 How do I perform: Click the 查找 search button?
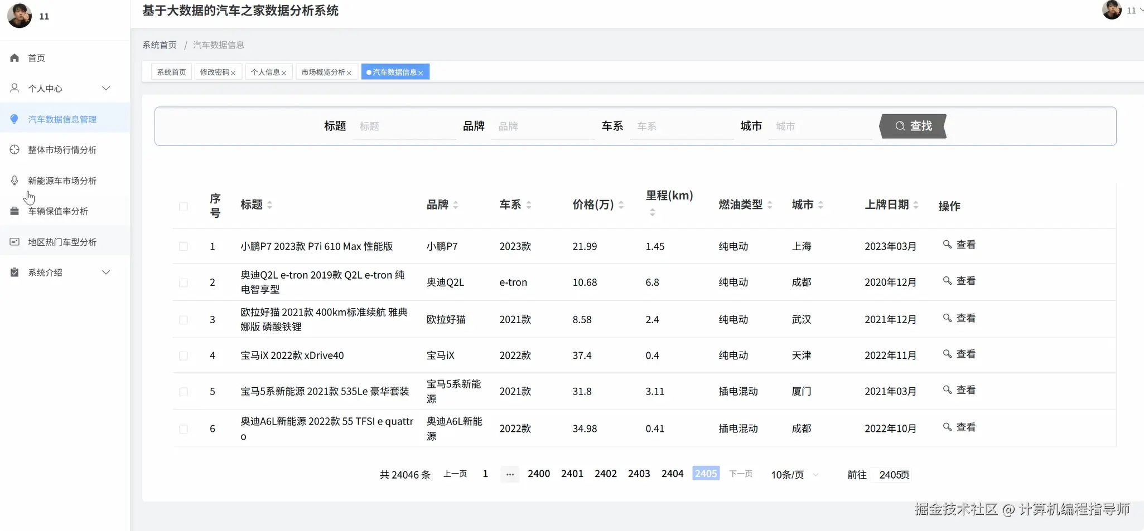(913, 126)
